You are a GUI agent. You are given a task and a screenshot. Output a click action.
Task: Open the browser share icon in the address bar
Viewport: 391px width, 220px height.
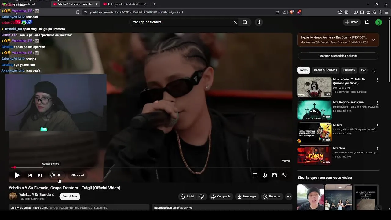pyautogui.click(x=284, y=12)
